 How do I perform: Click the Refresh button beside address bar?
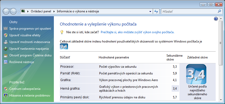coord(156,11)
